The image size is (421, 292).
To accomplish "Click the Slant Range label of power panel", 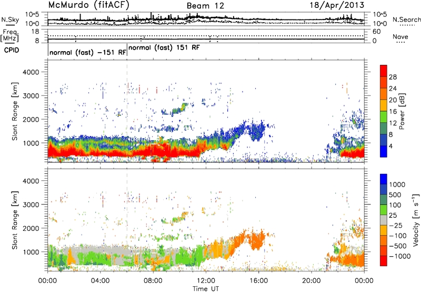I will 15,111.
